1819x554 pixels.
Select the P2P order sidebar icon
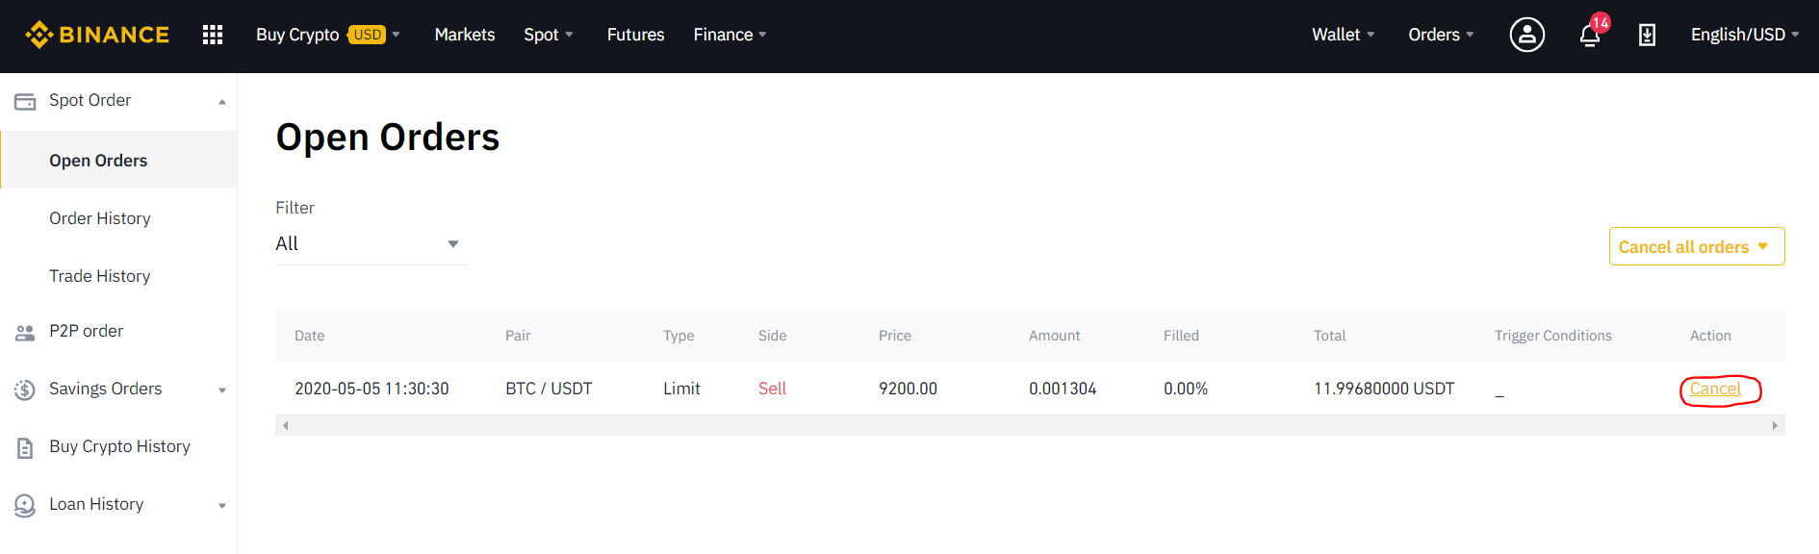point(23,331)
